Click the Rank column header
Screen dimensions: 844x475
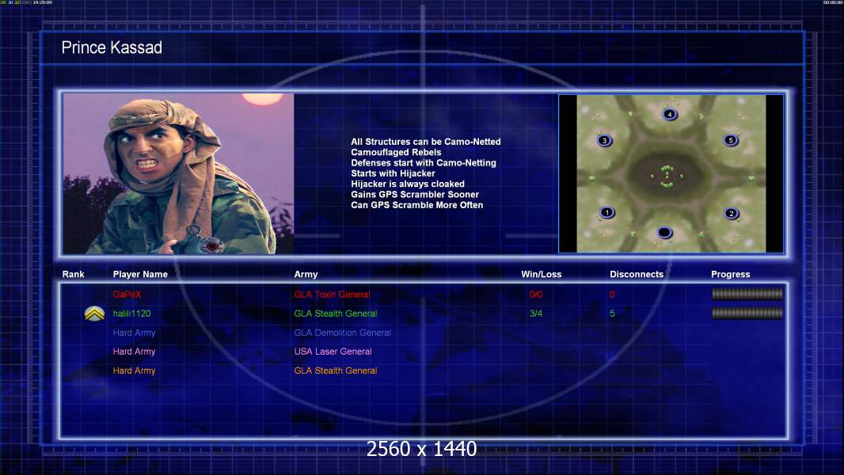coord(73,275)
